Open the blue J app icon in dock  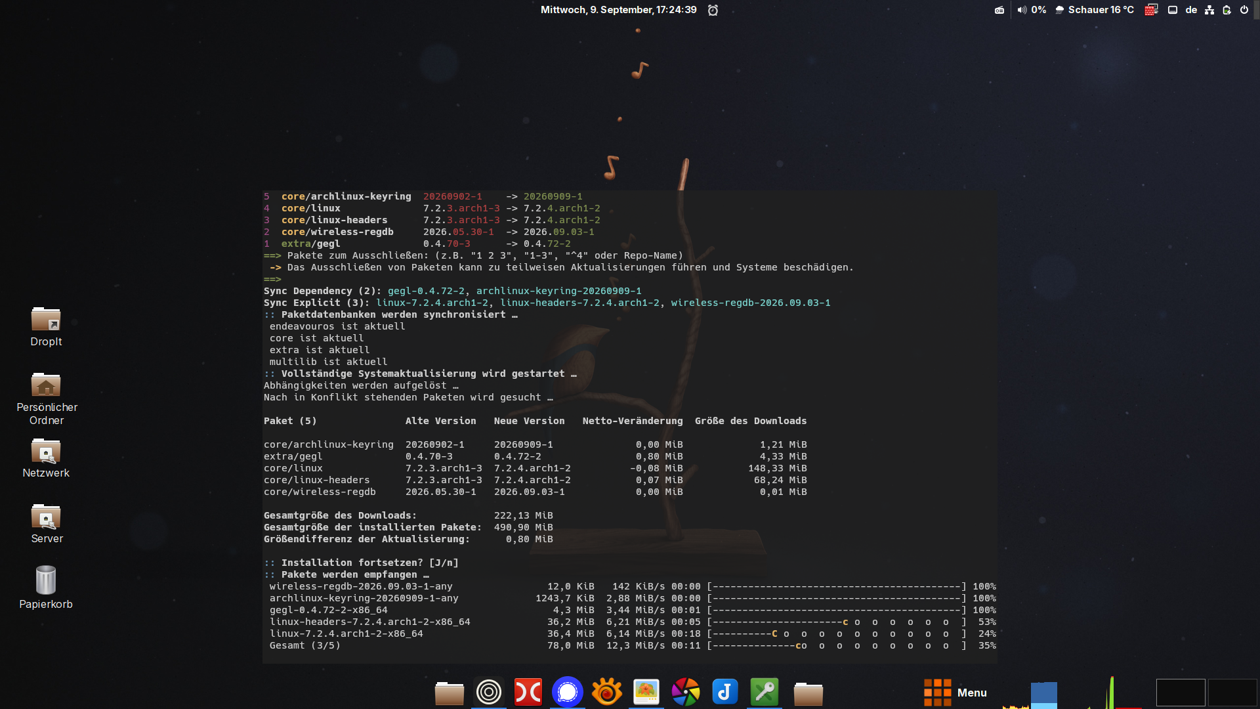pos(725,692)
